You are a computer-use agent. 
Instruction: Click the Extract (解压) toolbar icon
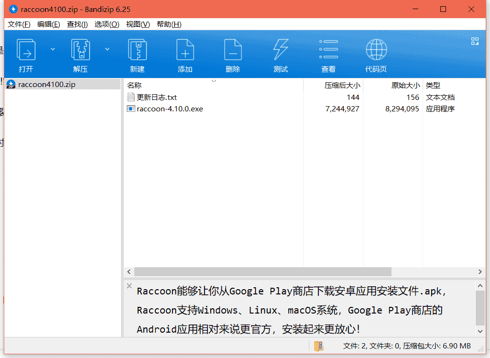[x=81, y=50]
